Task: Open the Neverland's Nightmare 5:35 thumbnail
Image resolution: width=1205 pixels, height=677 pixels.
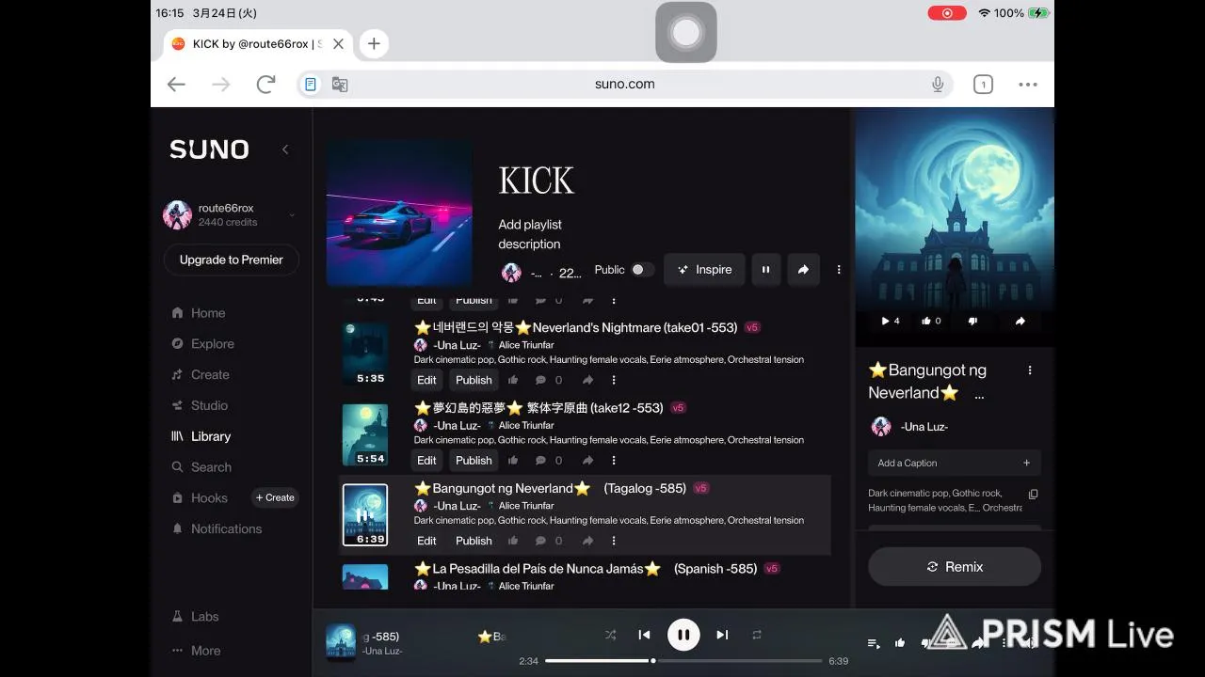Action: (365, 354)
